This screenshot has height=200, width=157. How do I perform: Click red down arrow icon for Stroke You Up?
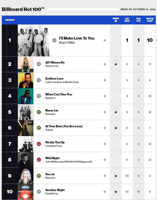(39, 144)
